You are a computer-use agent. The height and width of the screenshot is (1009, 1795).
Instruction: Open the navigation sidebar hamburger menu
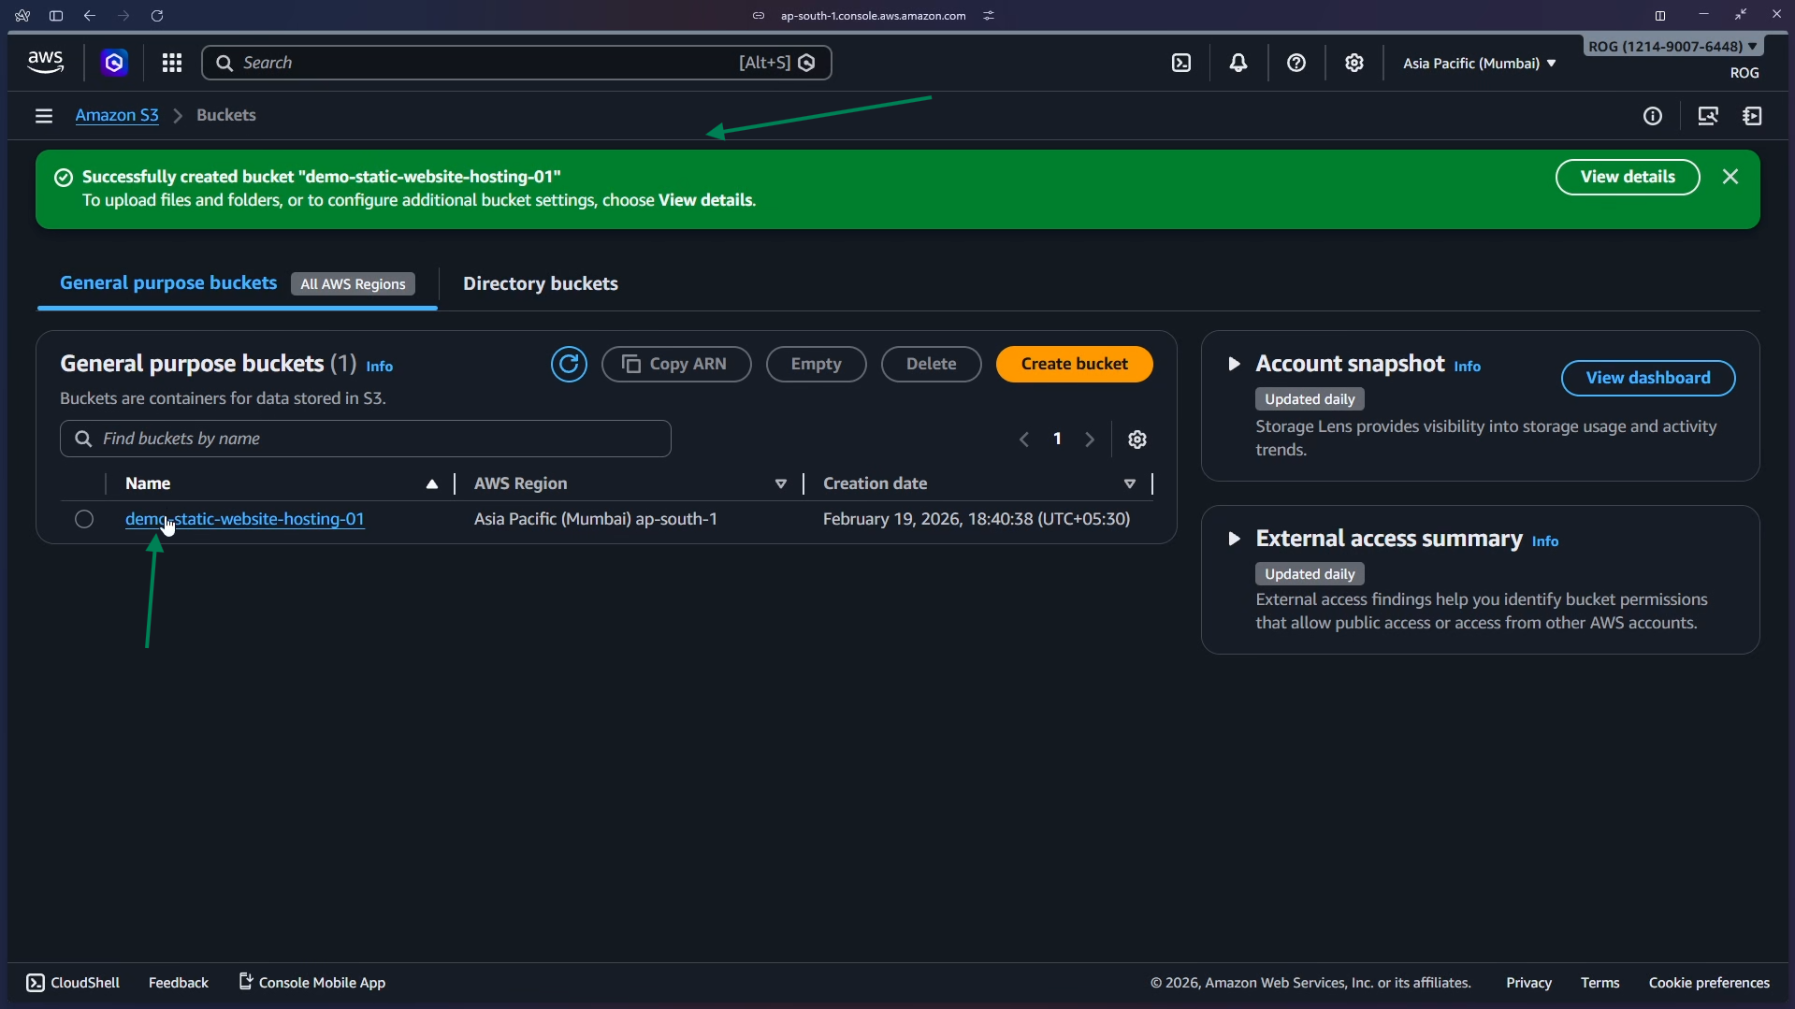tap(44, 115)
